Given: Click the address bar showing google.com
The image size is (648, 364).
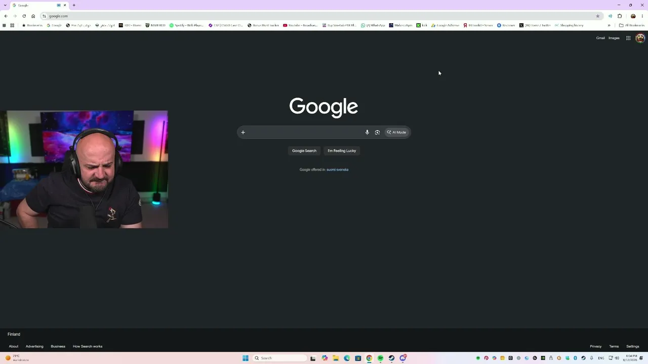Looking at the screenshot, I should [321, 16].
